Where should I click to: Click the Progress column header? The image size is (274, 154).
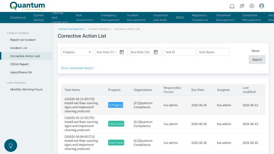[x=114, y=90]
